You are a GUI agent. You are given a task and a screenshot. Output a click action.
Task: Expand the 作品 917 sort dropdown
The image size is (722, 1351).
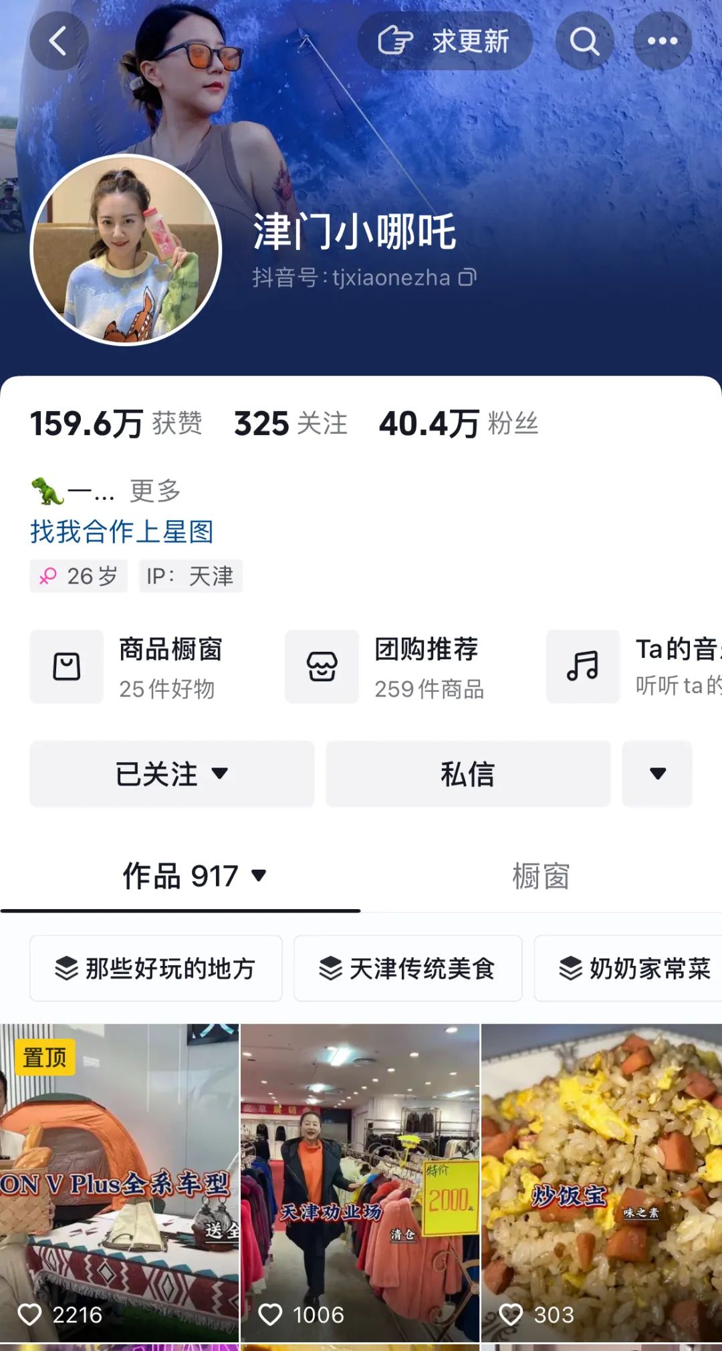pyautogui.click(x=259, y=875)
